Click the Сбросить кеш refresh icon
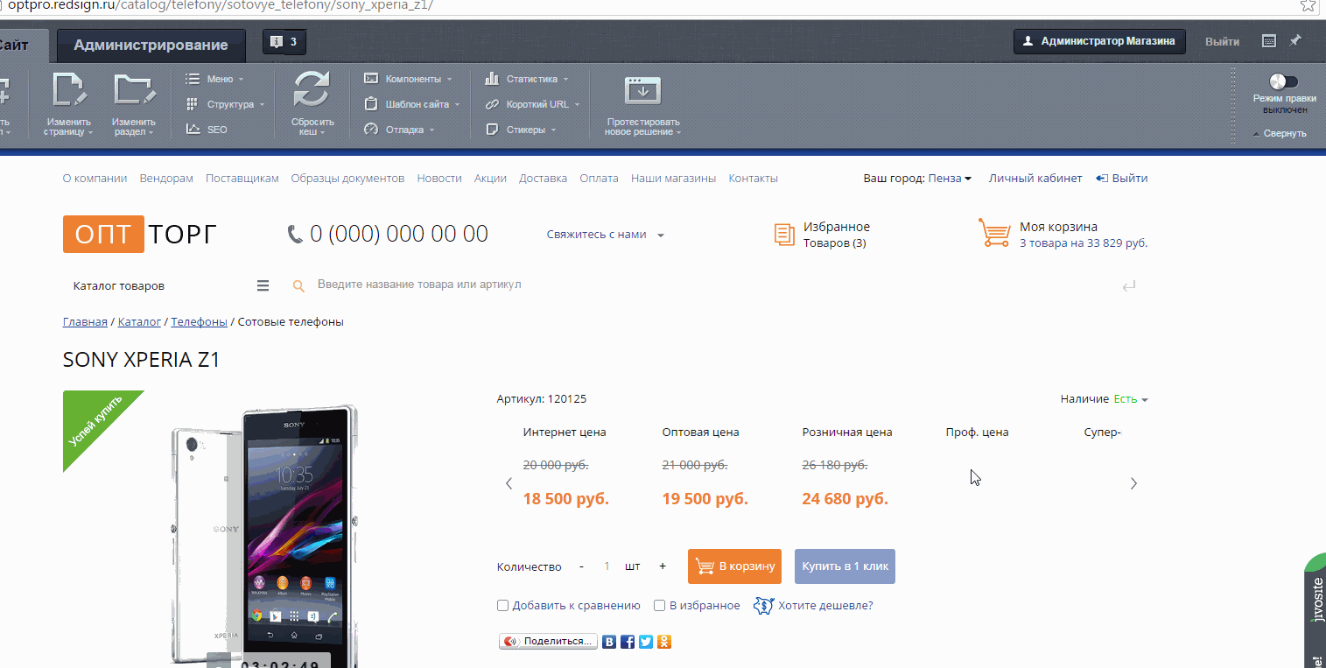The width and height of the screenshot is (1326, 668). tap(312, 89)
